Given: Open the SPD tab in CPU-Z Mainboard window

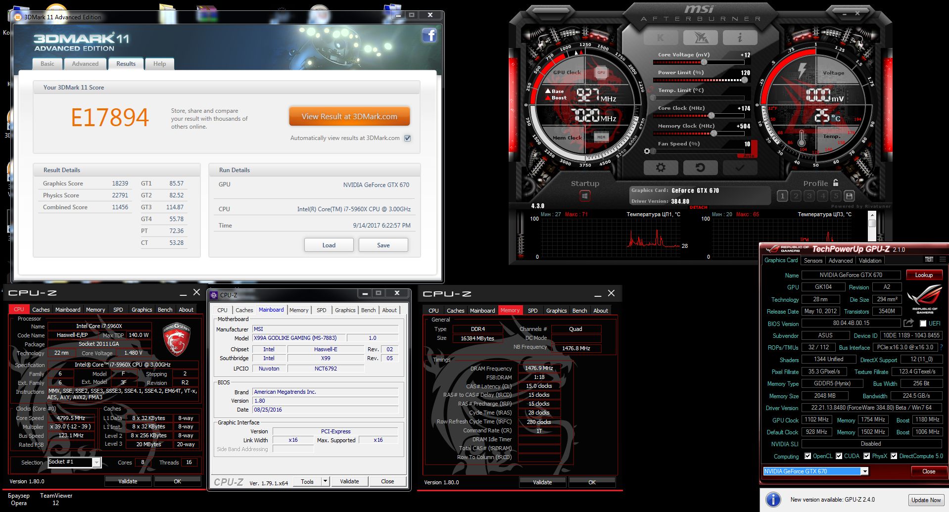Looking at the screenshot, I should pyautogui.click(x=321, y=310).
